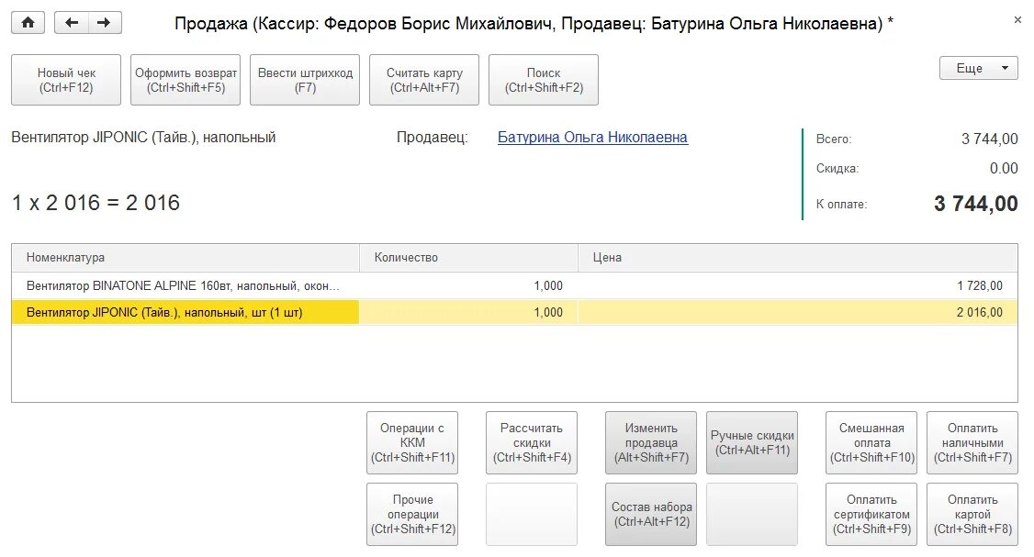Screen dimensions: 1034x557
Task: Select row Вентилятор BINATONE ALPINE 160вт
Action: pyautogui.click(x=514, y=285)
